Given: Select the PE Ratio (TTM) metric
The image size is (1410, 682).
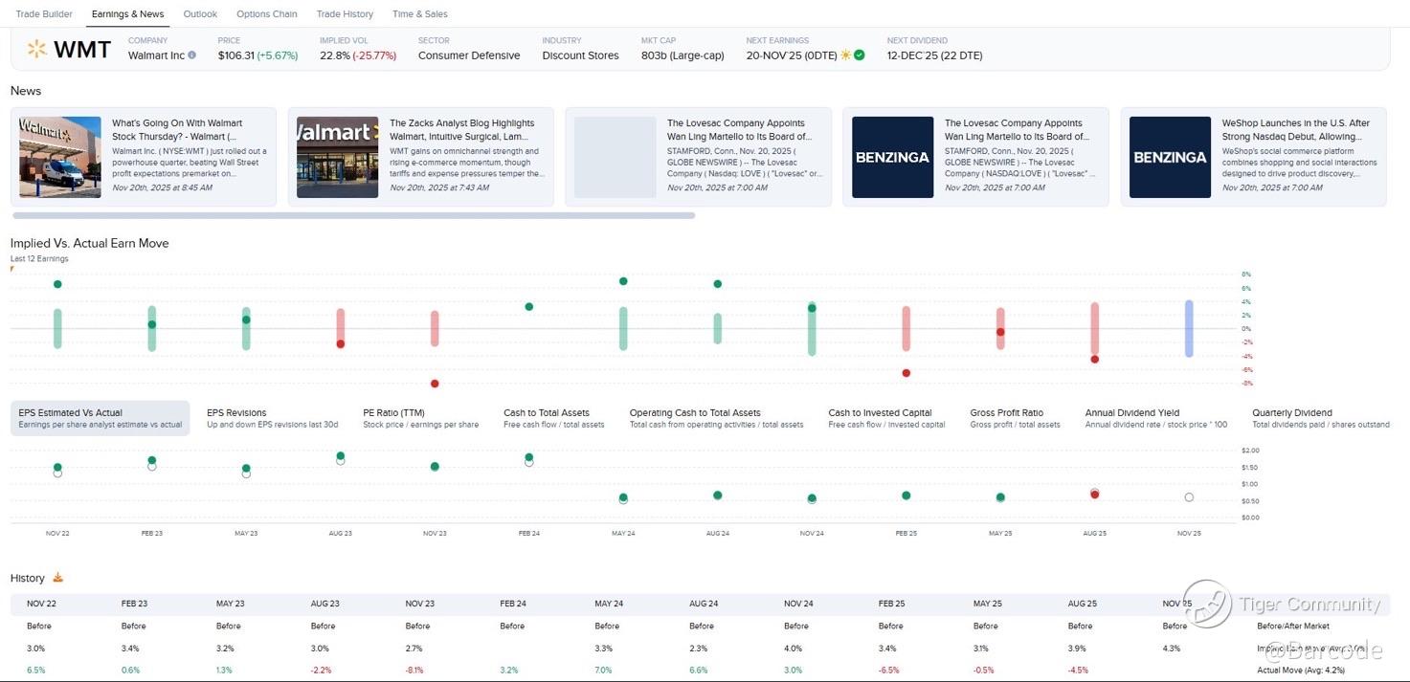Looking at the screenshot, I should pyautogui.click(x=392, y=413).
